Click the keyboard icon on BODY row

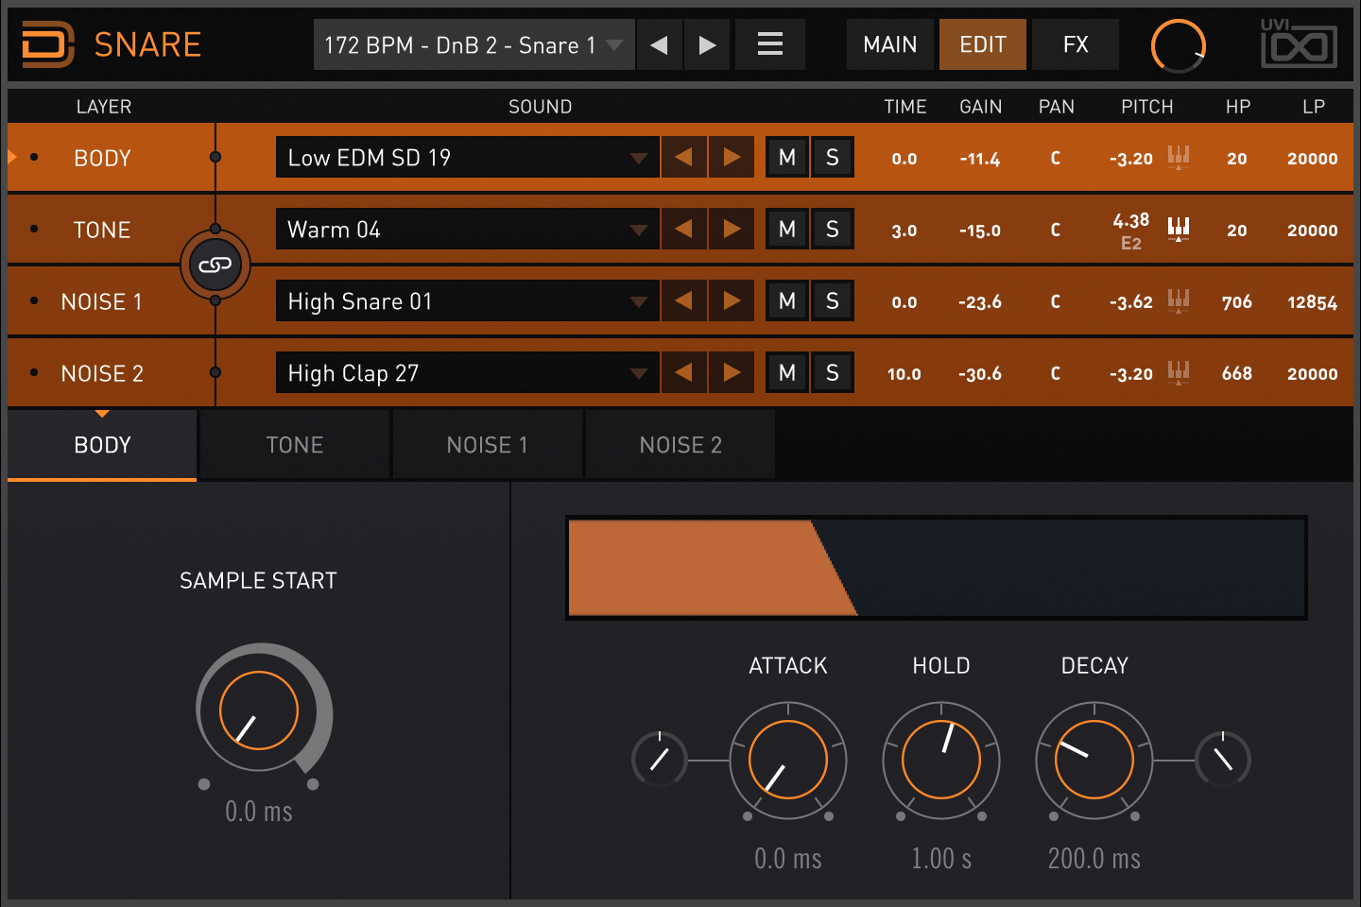tap(1179, 157)
